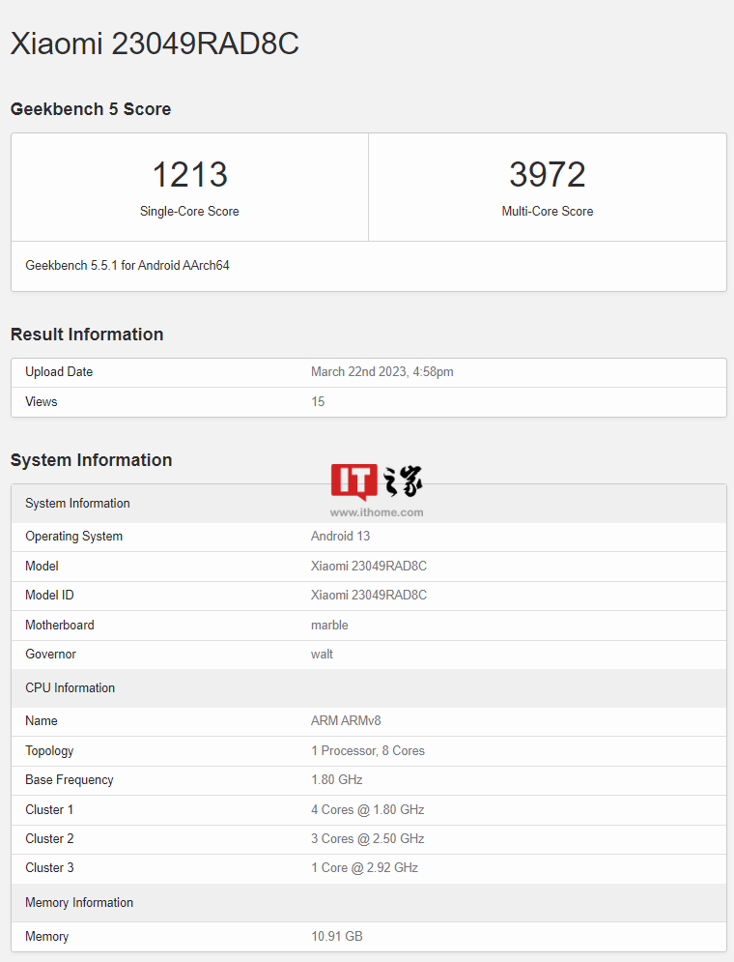
Task: Click the CPU Information section header
Action: pos(70,688)
